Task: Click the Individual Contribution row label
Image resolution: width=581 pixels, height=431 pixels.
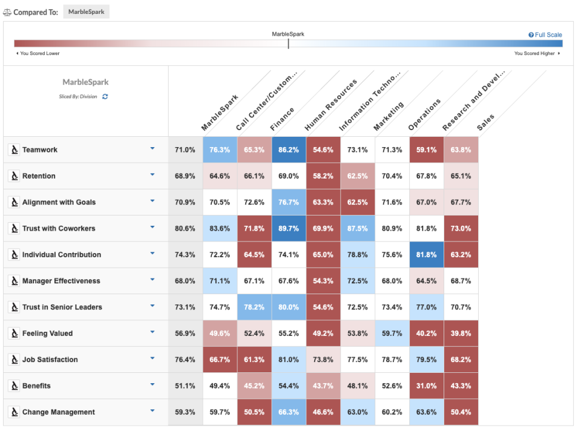Action: (x=62, y=255)
